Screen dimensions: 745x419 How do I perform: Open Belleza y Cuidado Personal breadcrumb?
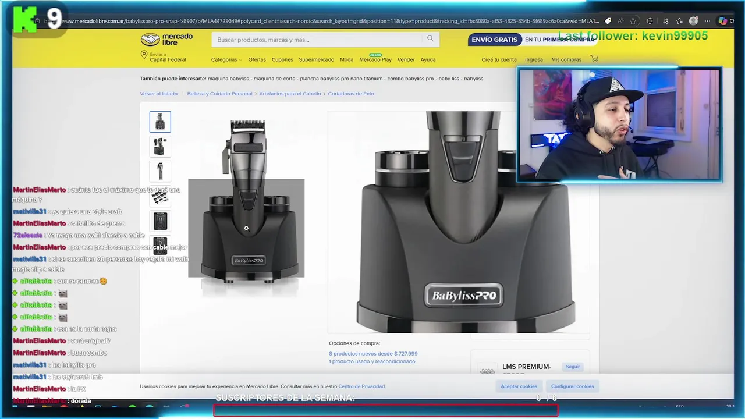tap(219, 94)
